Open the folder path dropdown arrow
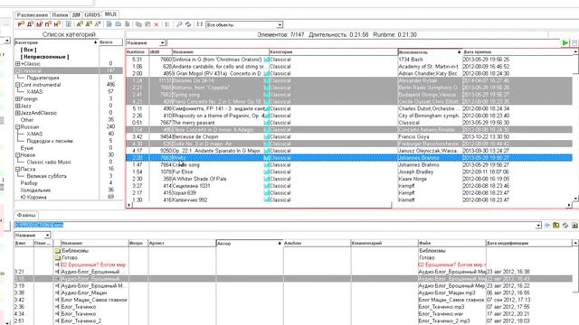Screen dimensions: 579x325 538,225
